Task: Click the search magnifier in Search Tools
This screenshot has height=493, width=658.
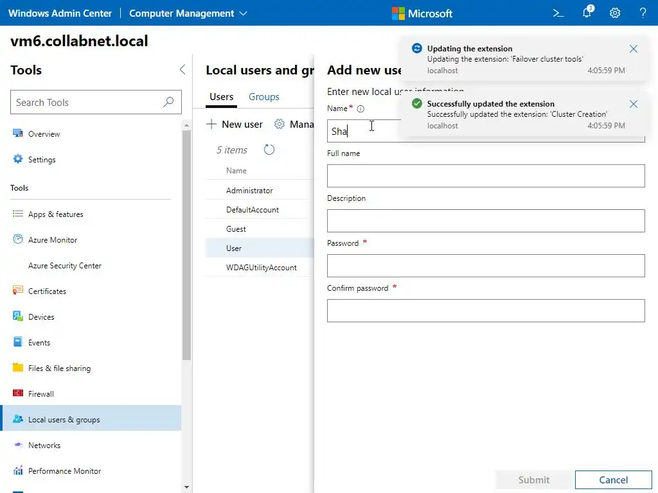Action: pyautogui.click(x=168, y=102)
